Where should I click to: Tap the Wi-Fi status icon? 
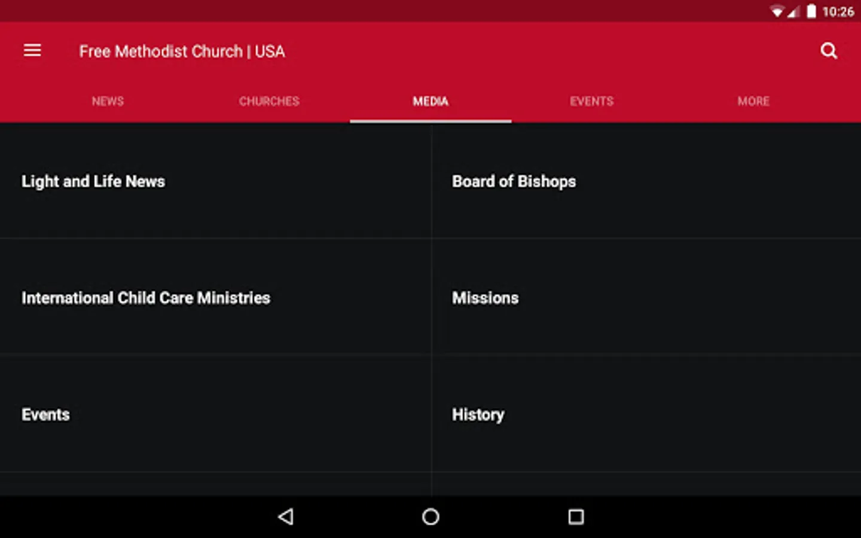click(777, 11)
